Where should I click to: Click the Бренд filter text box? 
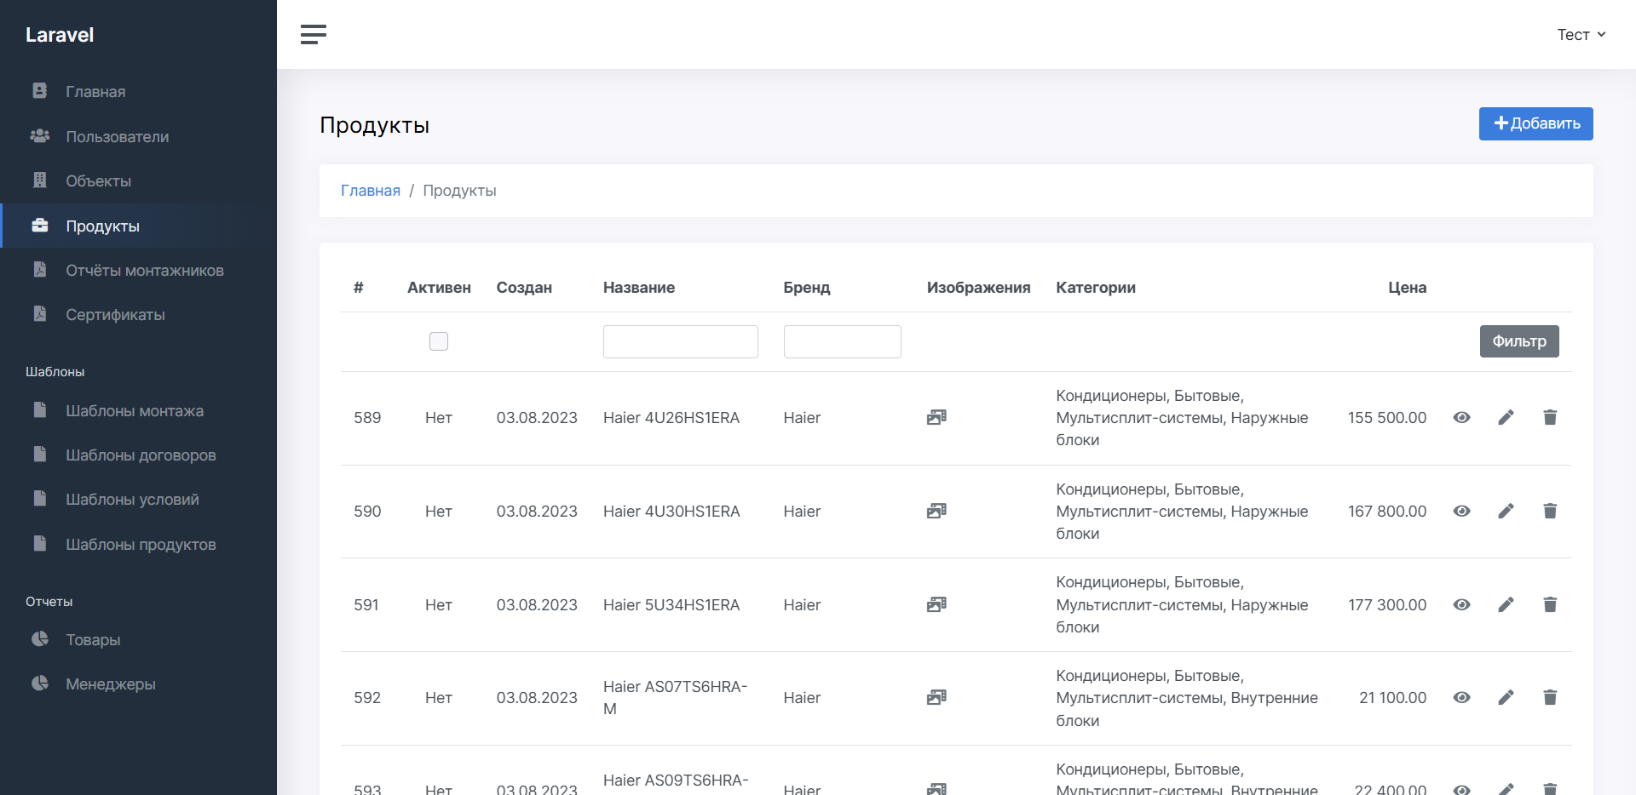click(842, 341)
